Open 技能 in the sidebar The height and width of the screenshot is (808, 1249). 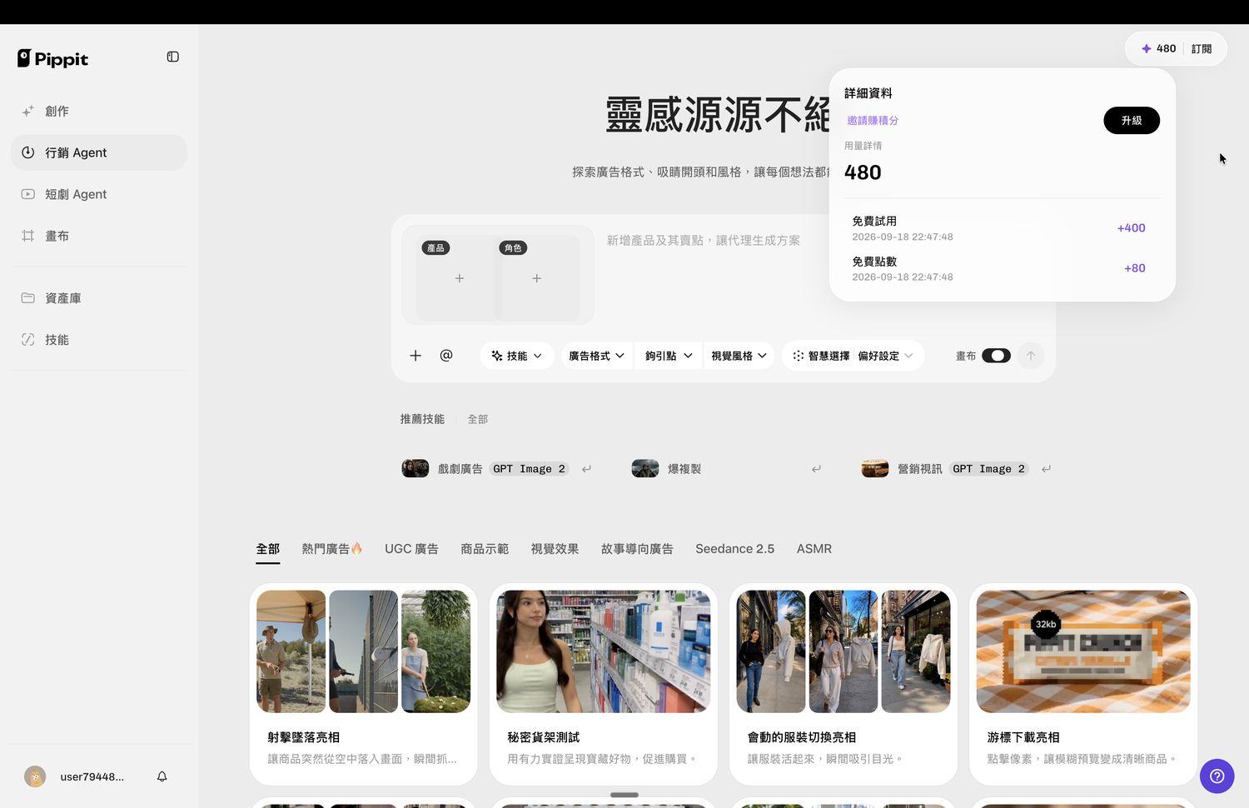(99, 340)
